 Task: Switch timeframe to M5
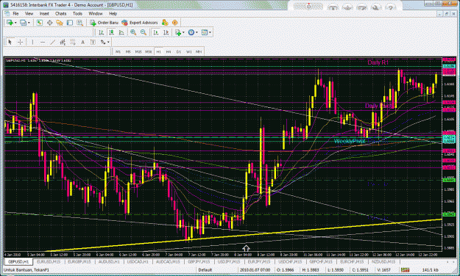click(x=128, y=52)
